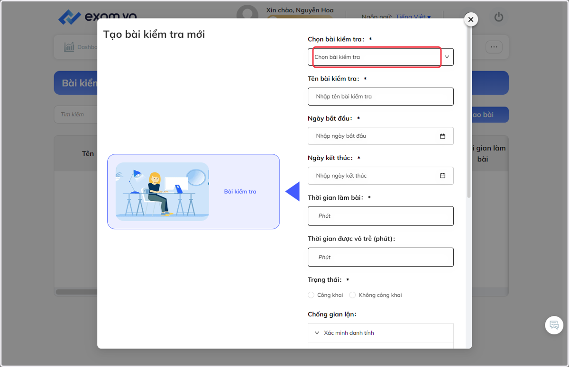Viewport: 569px width, 367px height.
Task: Open calendar icon for end date
Action: pyautogui.click(x=442, y=176)
